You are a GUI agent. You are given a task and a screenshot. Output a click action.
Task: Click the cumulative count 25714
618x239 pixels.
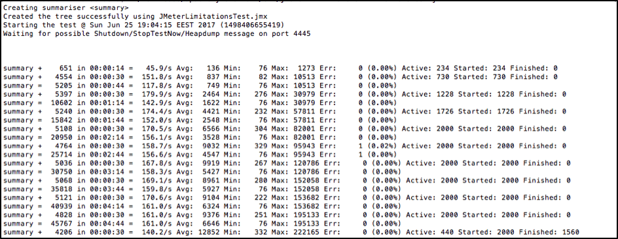[x=62, y=155]
